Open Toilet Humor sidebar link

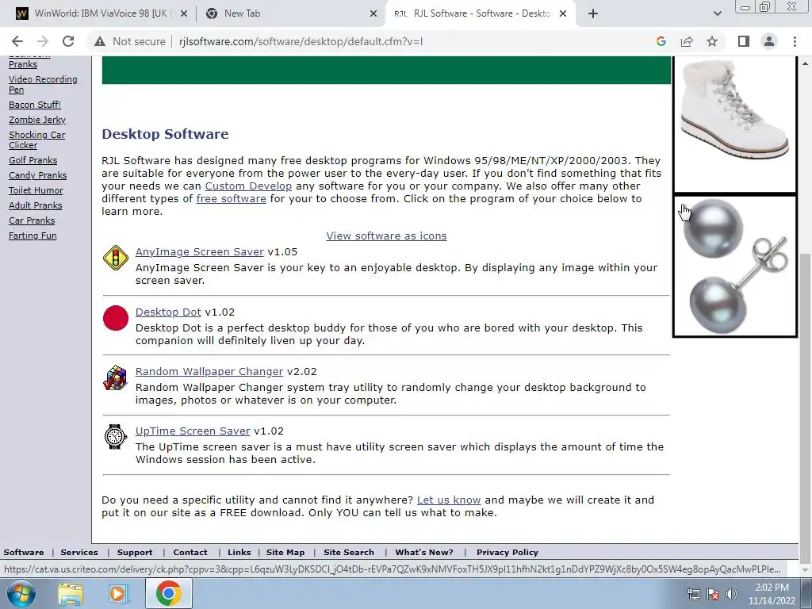coord(36,190)
